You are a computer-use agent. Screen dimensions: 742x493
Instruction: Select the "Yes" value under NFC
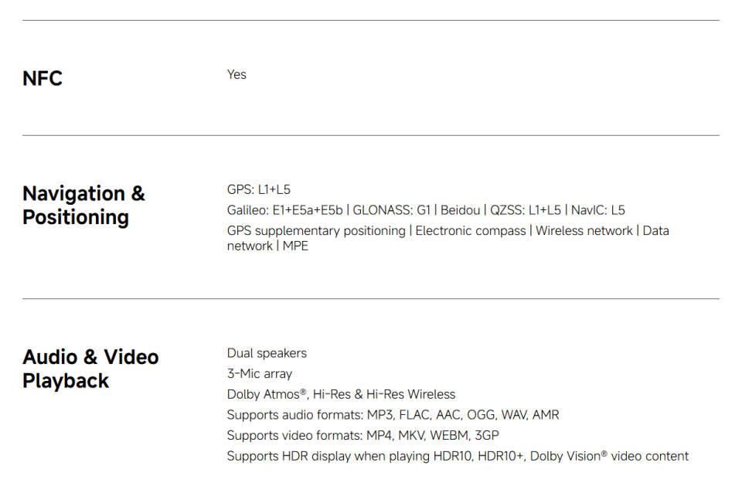(x=237, y=74)
